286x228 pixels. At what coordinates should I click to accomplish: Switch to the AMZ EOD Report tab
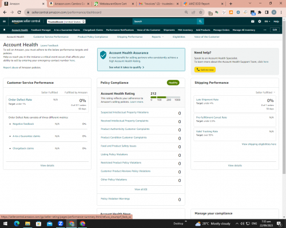(203, 3)
